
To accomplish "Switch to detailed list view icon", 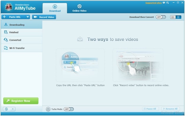I will click(173, 17).
